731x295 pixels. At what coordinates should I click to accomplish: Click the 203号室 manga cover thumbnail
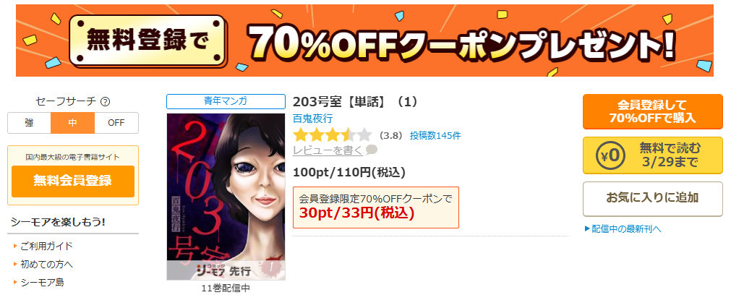point(226,197)
